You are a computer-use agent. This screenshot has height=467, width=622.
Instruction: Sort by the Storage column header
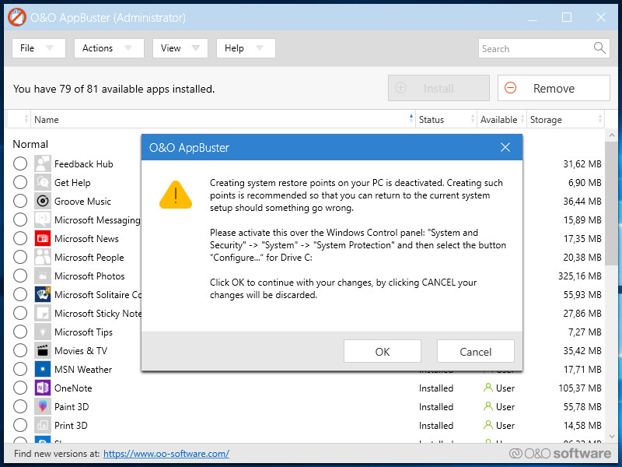(x=566, y=120)
